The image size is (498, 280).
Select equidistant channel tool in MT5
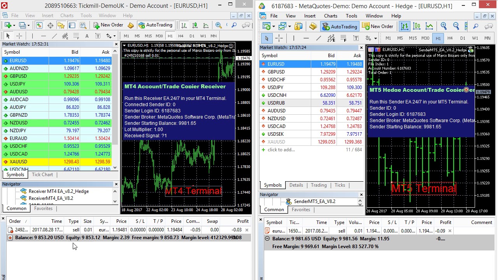[x=331, y=38]
